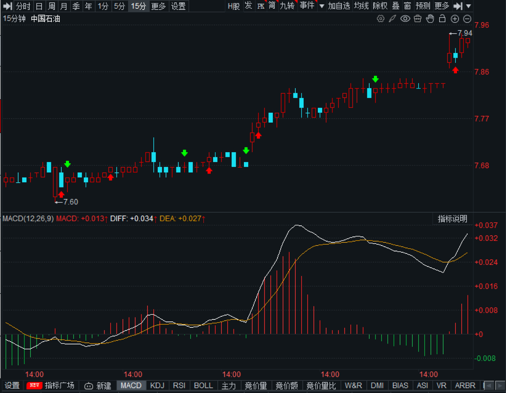Viewport: 506px width, 393px height.
Task: Select the drawing pen tool
Action: click(393, 19)
